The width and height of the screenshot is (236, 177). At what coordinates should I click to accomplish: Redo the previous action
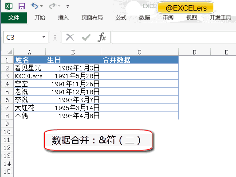(52, 6)
